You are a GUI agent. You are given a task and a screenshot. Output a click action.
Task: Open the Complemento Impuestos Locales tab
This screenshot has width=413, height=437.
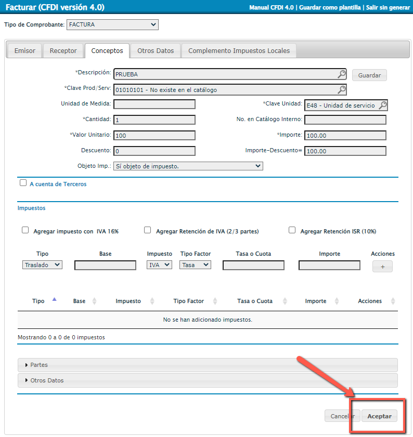coord(239,51)
